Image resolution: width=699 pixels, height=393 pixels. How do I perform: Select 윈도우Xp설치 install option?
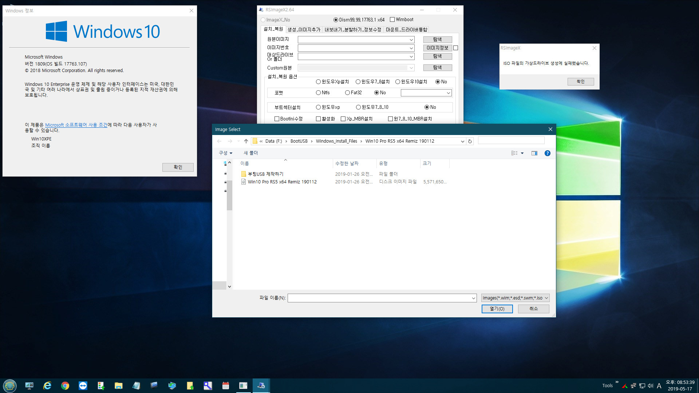click(x=332, y=82)
